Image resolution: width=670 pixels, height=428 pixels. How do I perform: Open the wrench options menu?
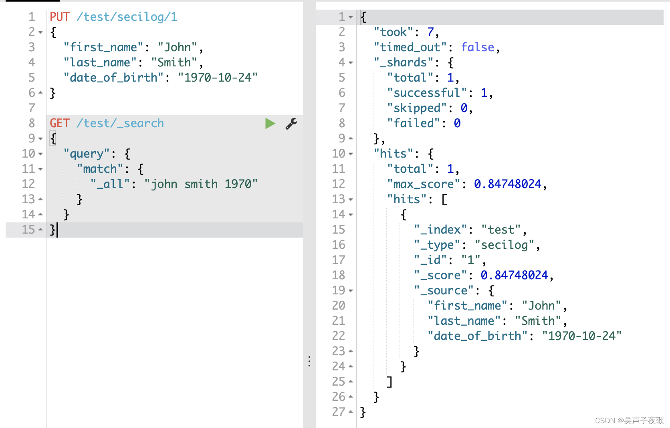(x=291, y=124)
